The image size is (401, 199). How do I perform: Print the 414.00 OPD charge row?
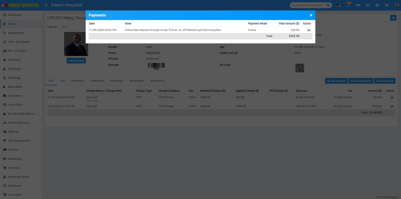click(x=392, y=97)
